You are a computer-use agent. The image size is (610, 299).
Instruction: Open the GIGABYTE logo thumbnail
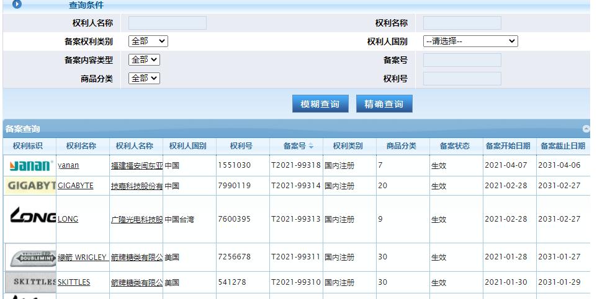[x=30, y=186]
